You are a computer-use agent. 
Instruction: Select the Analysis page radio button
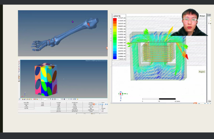click(x=100, y=108)
